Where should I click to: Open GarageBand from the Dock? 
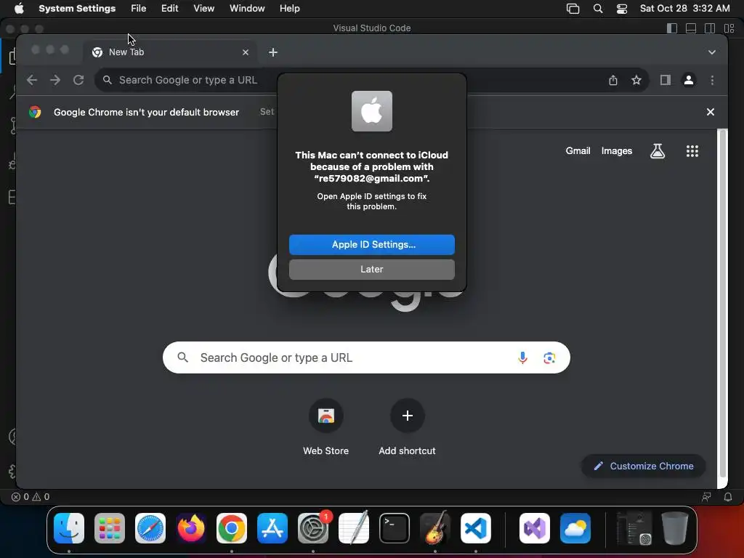[x=435, y=528]
